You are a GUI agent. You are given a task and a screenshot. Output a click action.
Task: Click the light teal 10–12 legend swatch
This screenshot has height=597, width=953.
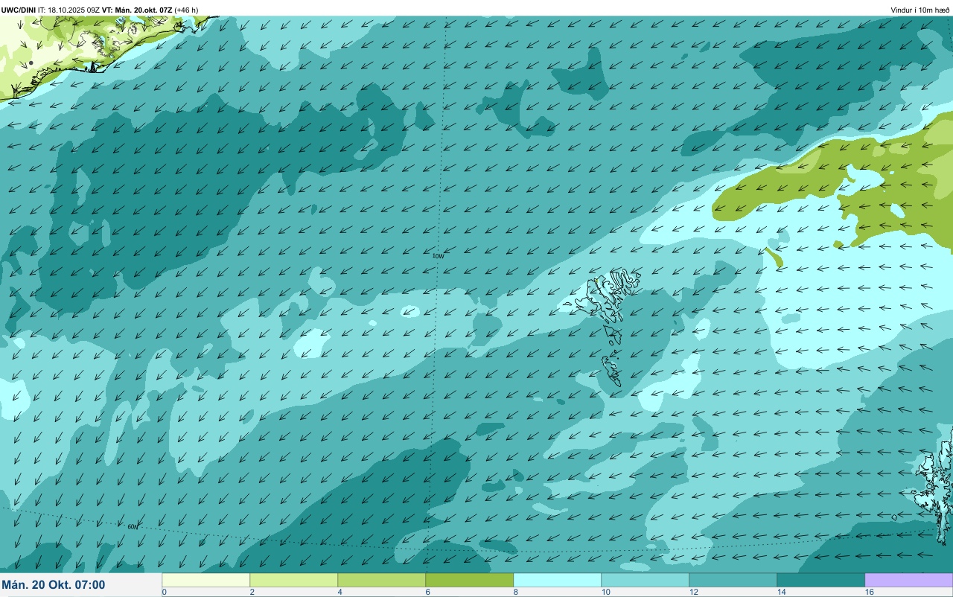coord(646,580)
